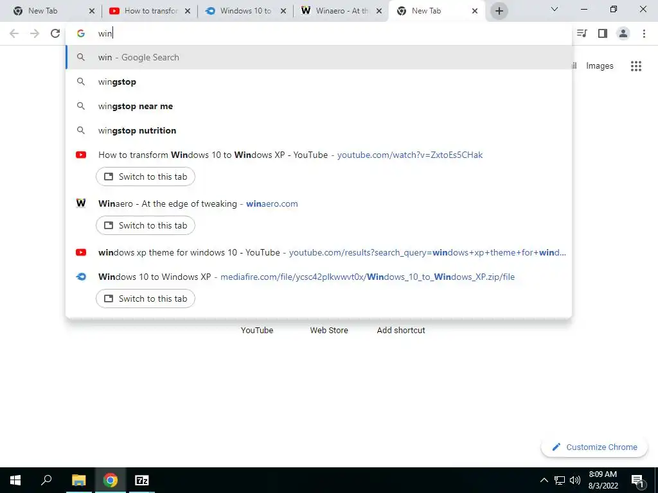Close the How to transform tab
This screenshot has height=493, width=658.
(188, 11)
